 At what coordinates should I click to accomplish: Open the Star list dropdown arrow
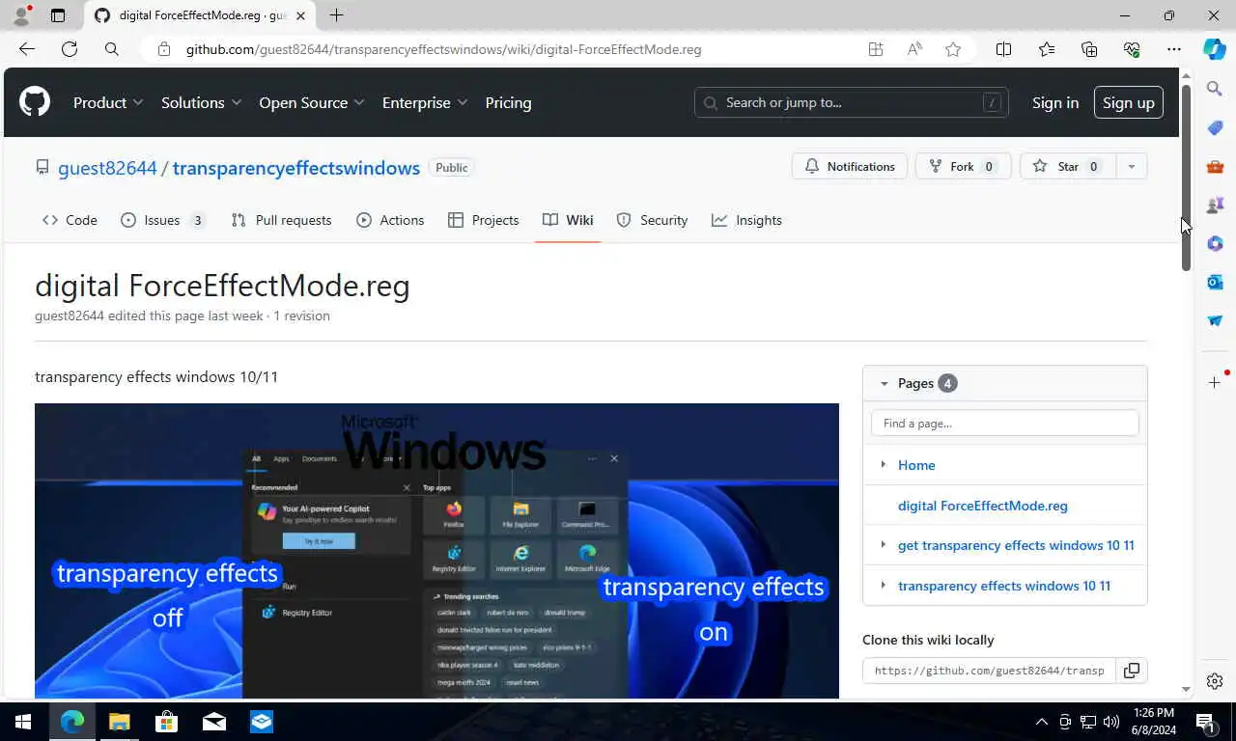(1131, 167)
